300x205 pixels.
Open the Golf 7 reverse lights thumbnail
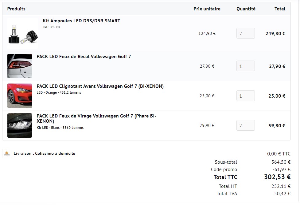tap(20, 66)
